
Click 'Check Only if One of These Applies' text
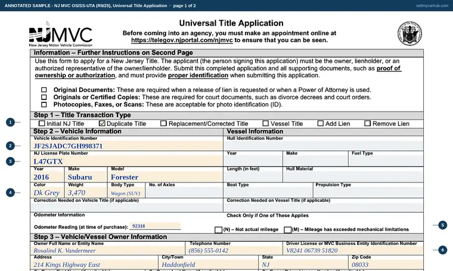268,215
